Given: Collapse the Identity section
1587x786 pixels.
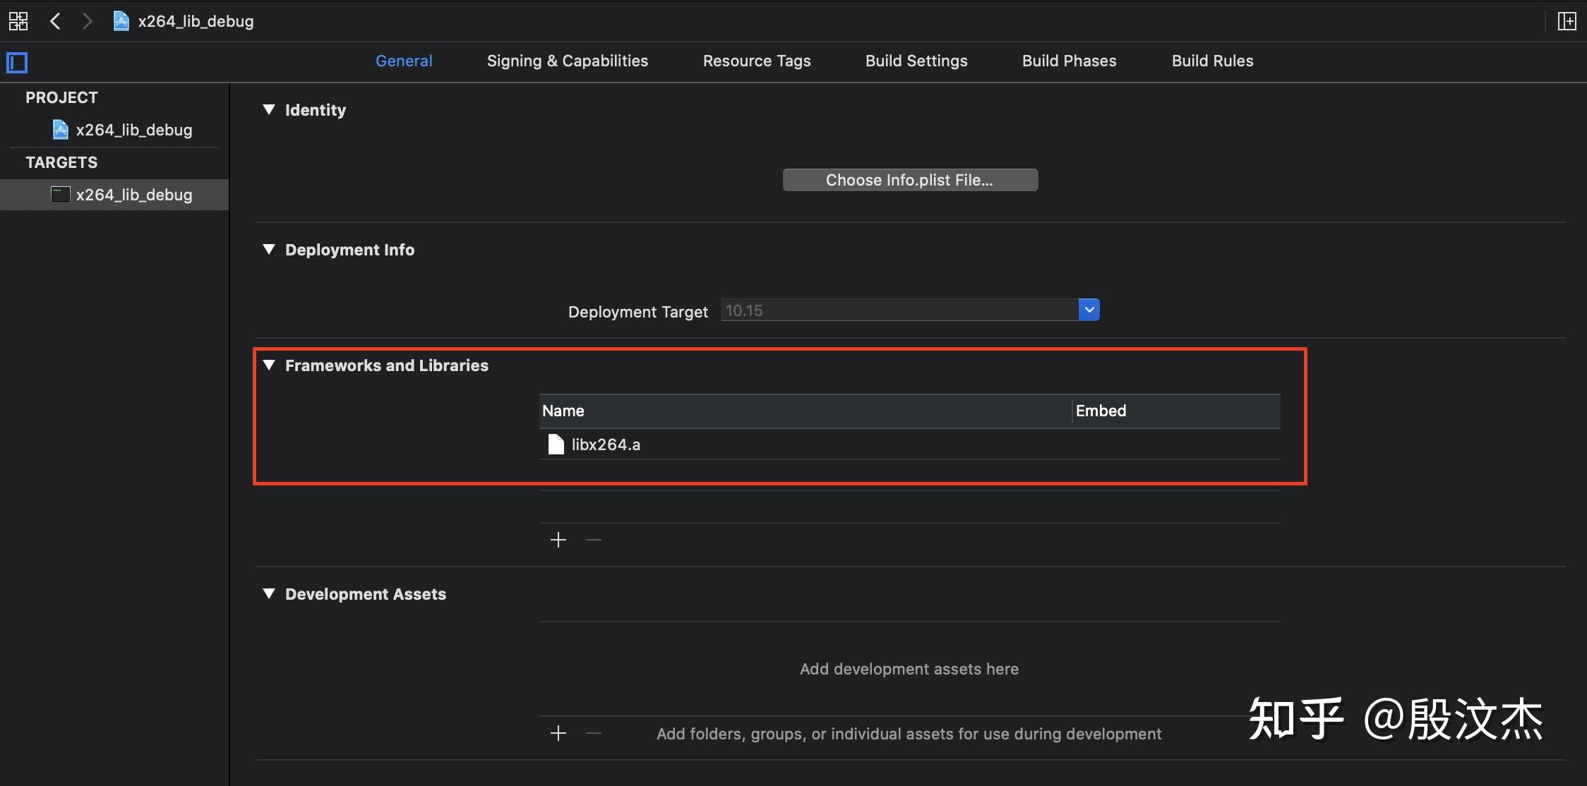Looking at the screenshot, I should 269,109.
